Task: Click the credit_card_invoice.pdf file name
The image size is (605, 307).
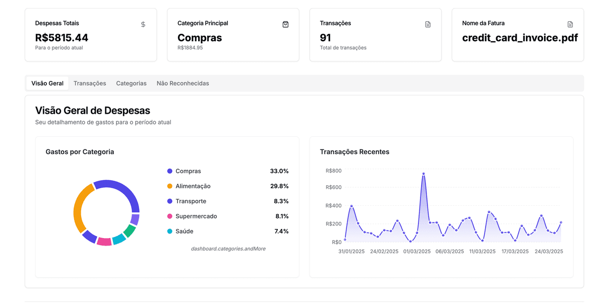Action: 520,37
